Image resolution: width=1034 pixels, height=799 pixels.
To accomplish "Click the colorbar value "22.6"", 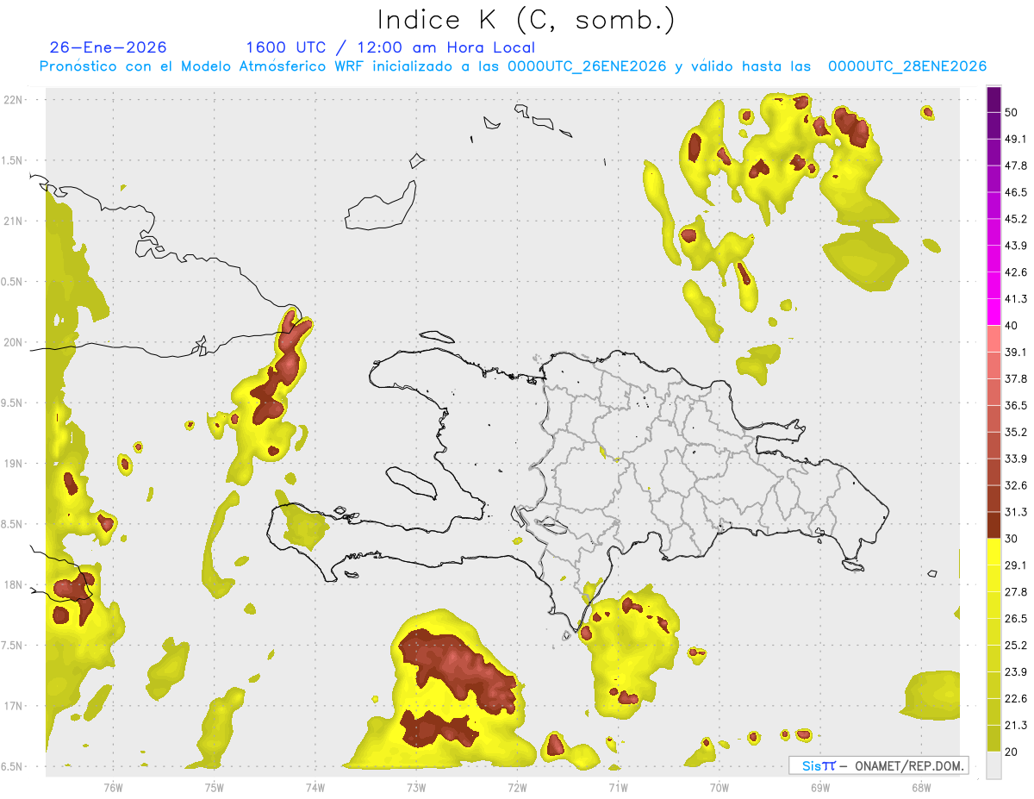I will 1016,699.
